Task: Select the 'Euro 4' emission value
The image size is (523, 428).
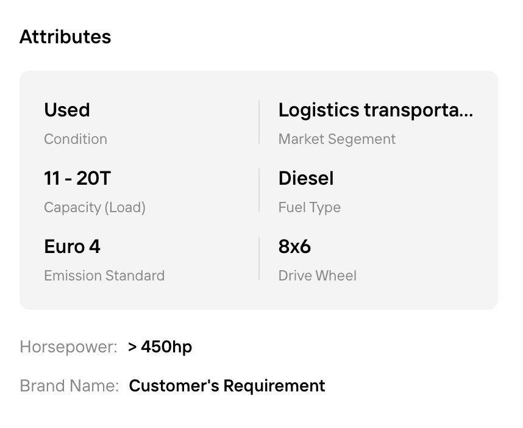Action: click(x=72, y=247)
